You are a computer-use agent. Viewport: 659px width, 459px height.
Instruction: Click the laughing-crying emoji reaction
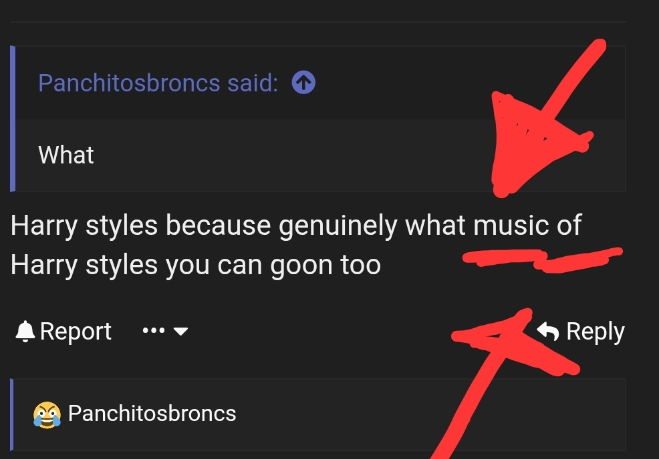(46, 414)
